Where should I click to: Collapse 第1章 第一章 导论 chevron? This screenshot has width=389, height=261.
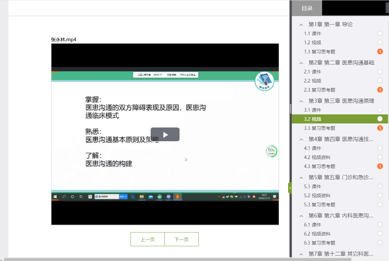(x=301, y=24)
